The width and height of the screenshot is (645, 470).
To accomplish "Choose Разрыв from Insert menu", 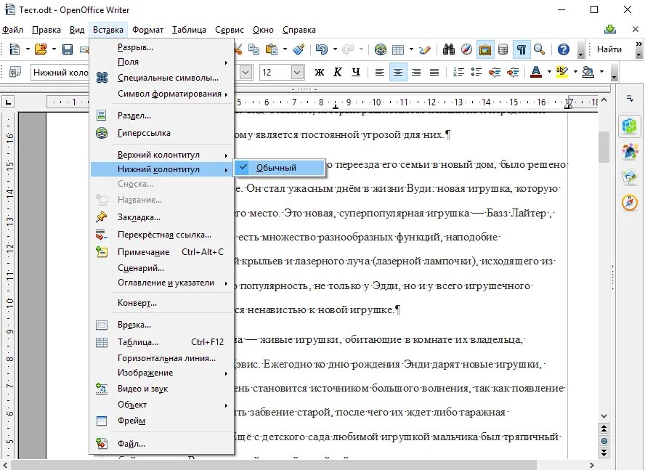I will coord(162,47).
